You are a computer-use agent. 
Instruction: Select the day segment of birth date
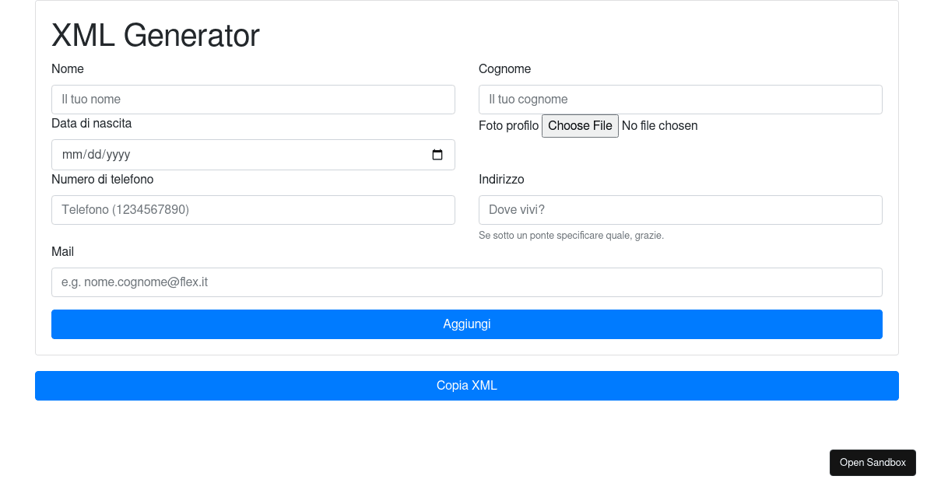94,155
